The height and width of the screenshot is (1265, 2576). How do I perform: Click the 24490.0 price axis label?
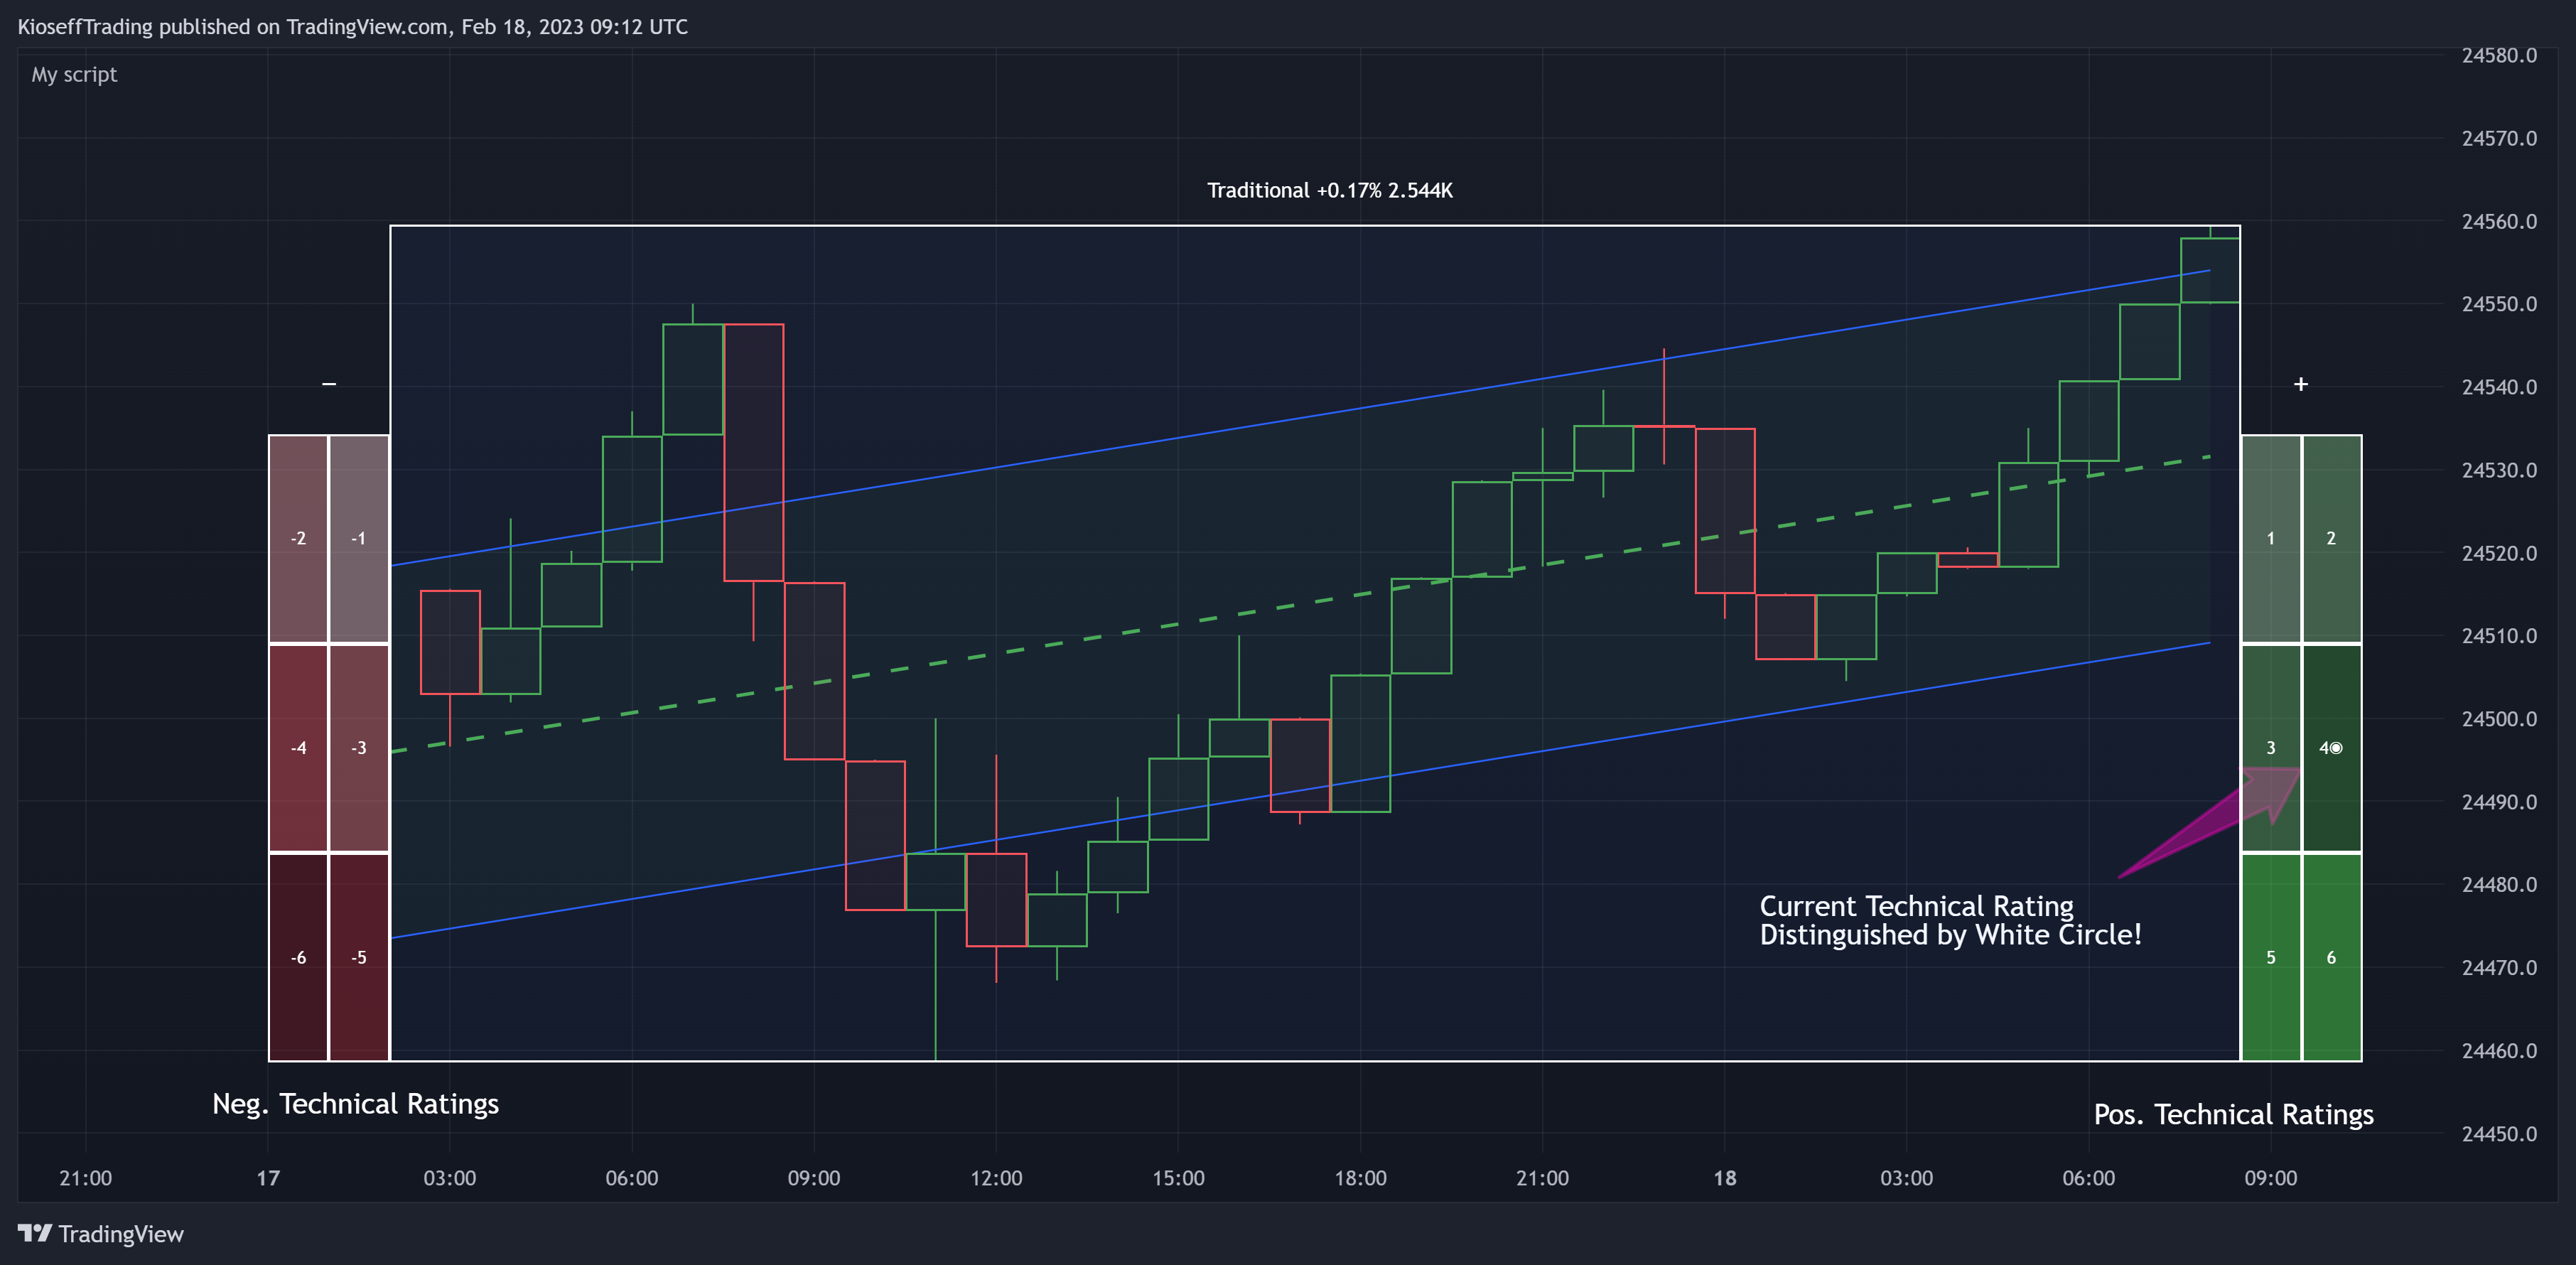tap(2499, 802)
